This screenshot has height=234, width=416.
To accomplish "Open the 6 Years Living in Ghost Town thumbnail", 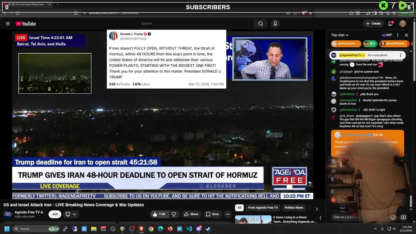I will point(253,219).
